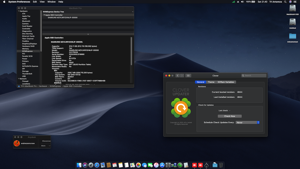Open System Preferences gear in Dock
The image size is (300, 169).
[x=168, y=165]
